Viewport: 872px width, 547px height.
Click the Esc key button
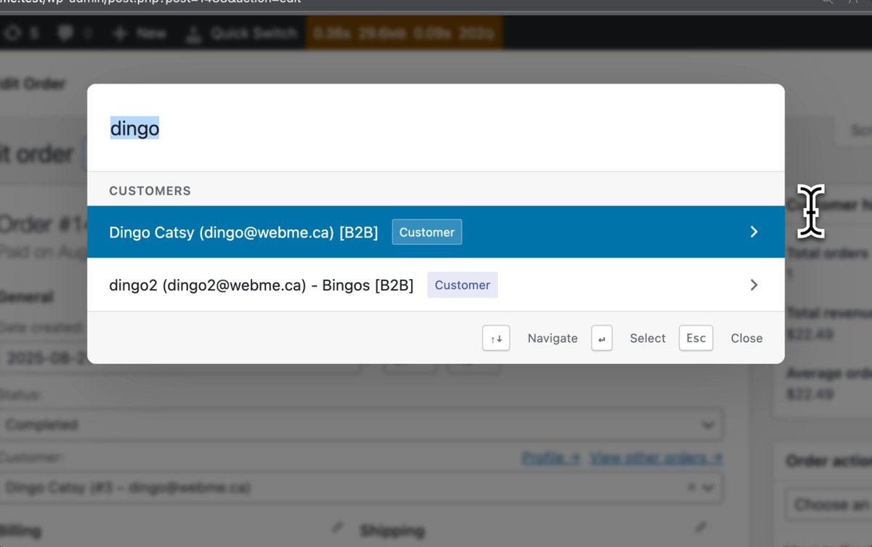696,338
